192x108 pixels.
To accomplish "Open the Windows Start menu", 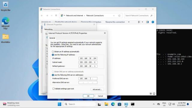I will pos(59,104).
